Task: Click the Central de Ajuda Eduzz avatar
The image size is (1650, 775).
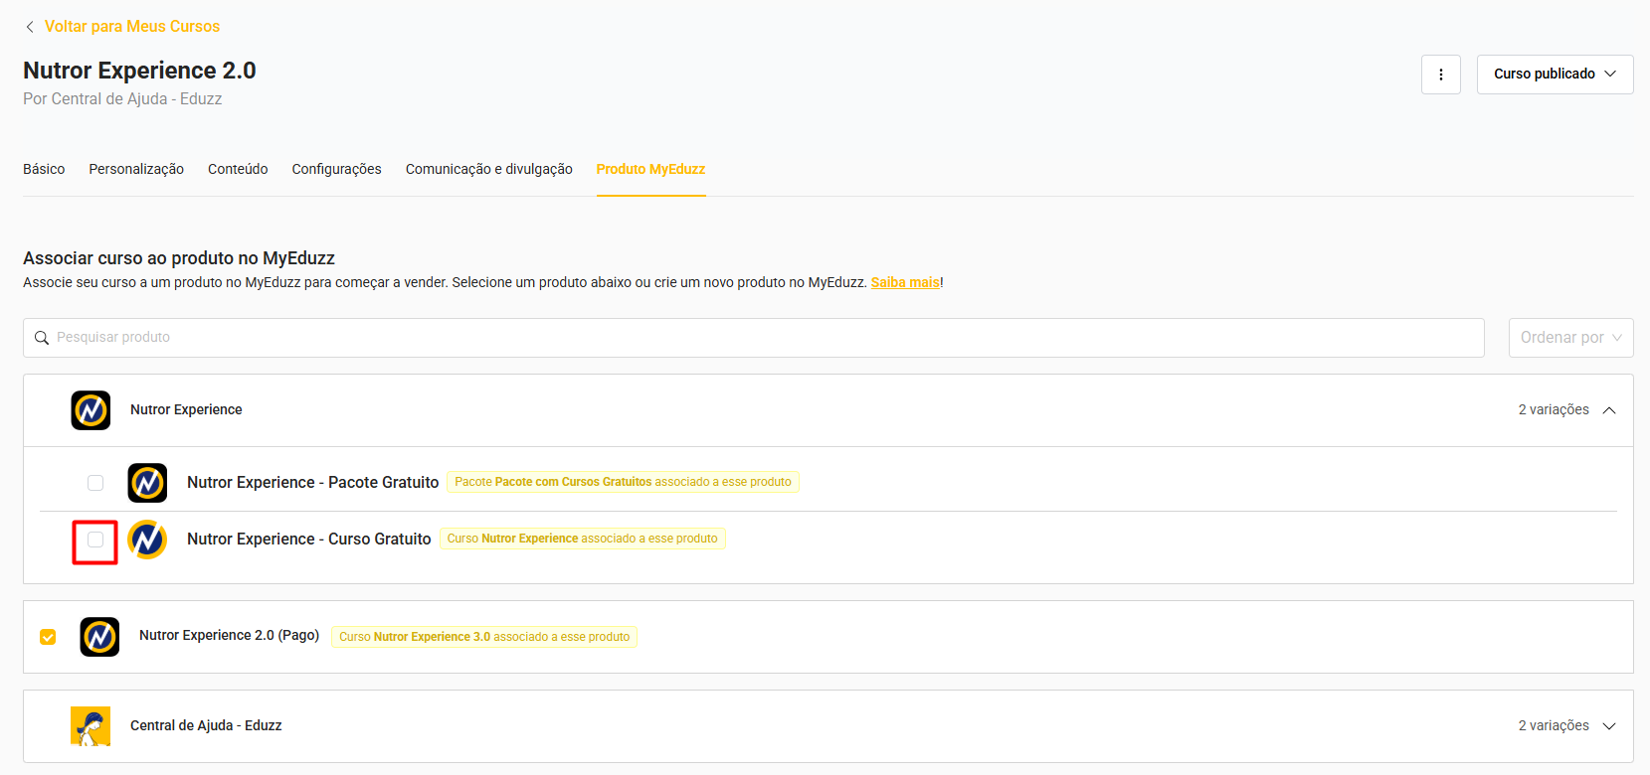Action: pyautogui.click(x=91, y=726)
